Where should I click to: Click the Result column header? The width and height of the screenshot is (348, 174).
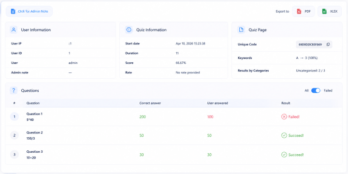[x=286, y=103]
